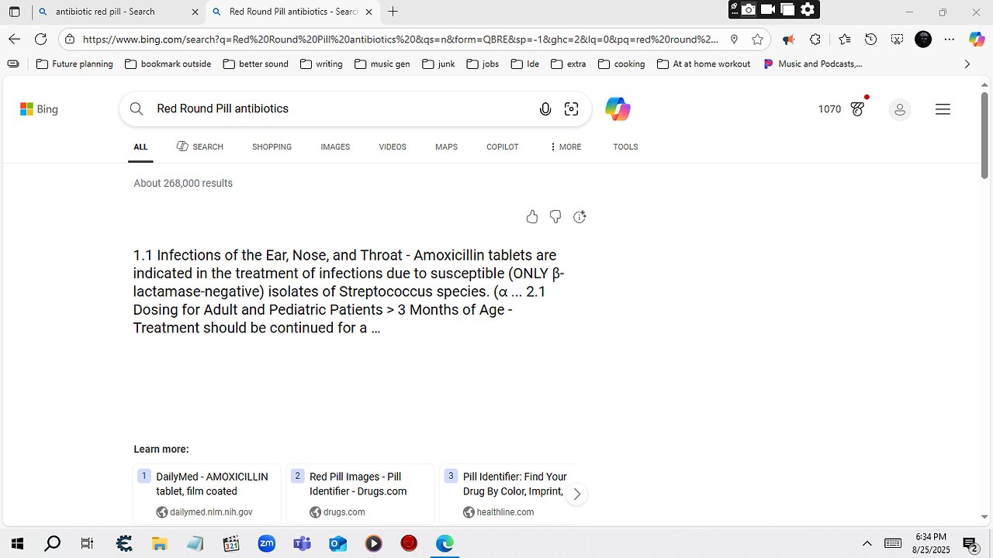Open 'Future planning' bookmark folder

click(x=74, y=64)
